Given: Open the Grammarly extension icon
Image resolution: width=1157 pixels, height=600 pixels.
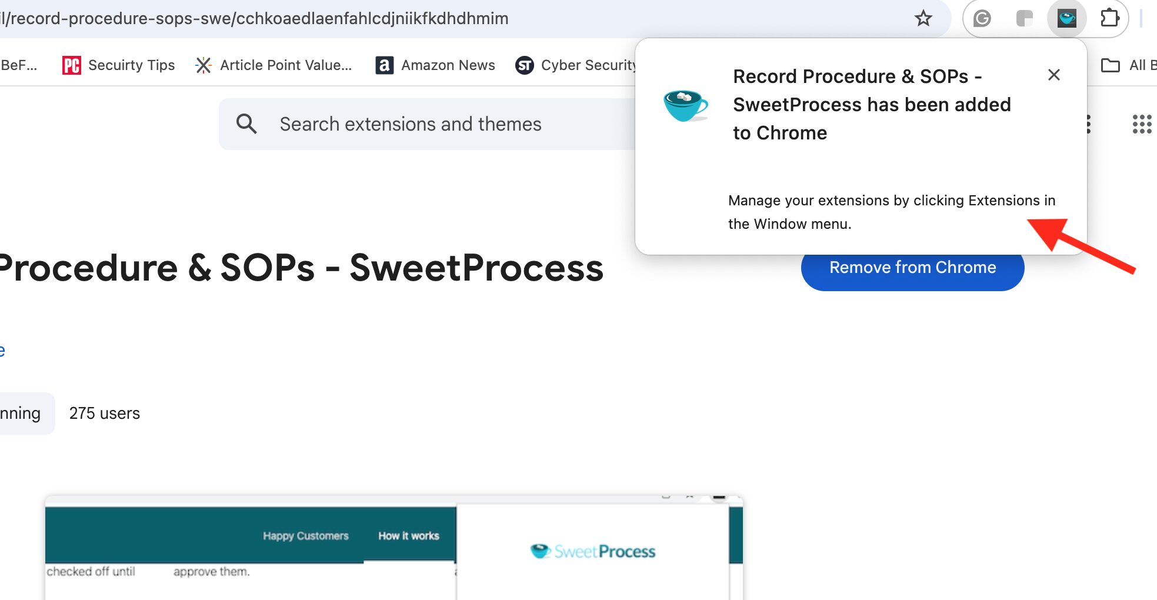Looking at the screenshot, I should tap(982, 19).
